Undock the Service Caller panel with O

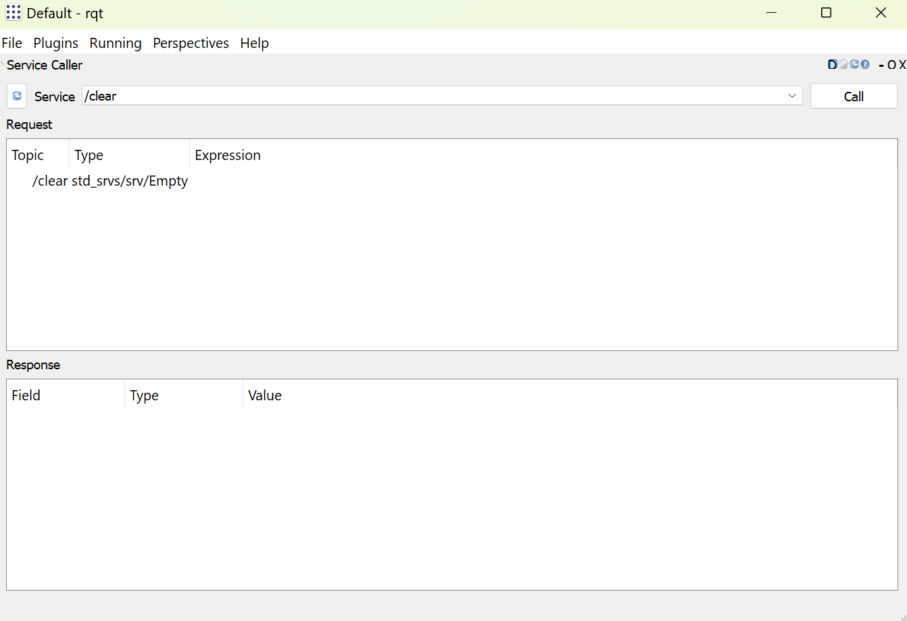(x=892, y=65)
